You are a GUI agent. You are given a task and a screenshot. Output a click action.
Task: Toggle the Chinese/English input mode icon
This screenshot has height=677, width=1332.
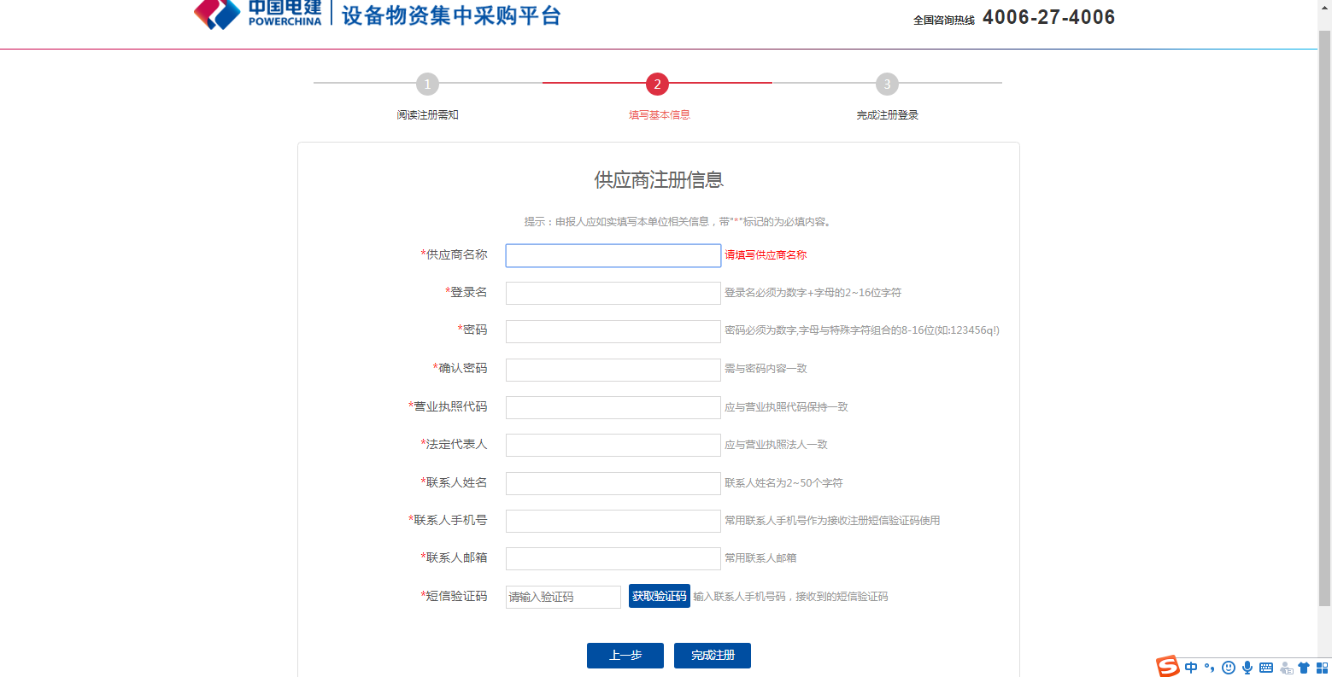pyautogui.click(x=1191, y=668)
